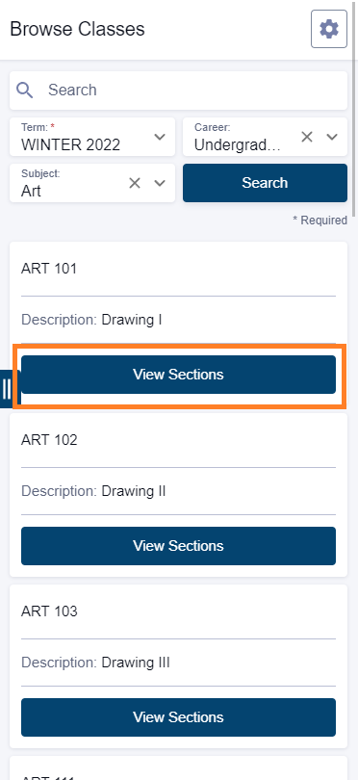Expand the Subject dropdown chevron
Image resolution: width=358 pixels, height=780 pixels.
point(160,183)
